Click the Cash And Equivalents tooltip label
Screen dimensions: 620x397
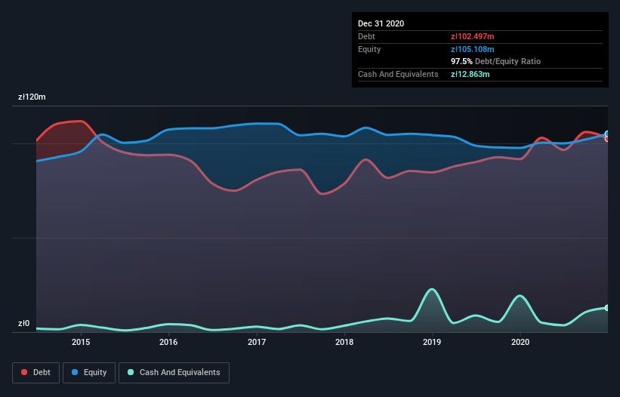coord(398,74)
